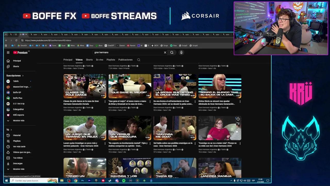Switch to channel Shorts tab
330x186 pixels.
click(89, 60)
